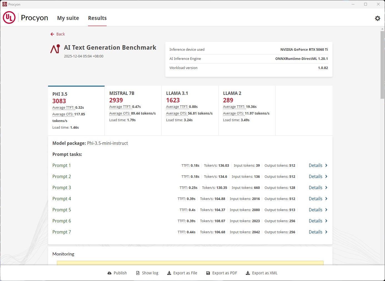Click the Export as PDF save icon

pyautogui.click(x=208, y=273)
